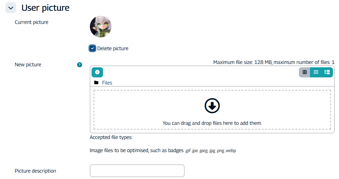Click the Delete picture label text
The height and width of the screenshot is (179, 339).
(x=113, y=48)
